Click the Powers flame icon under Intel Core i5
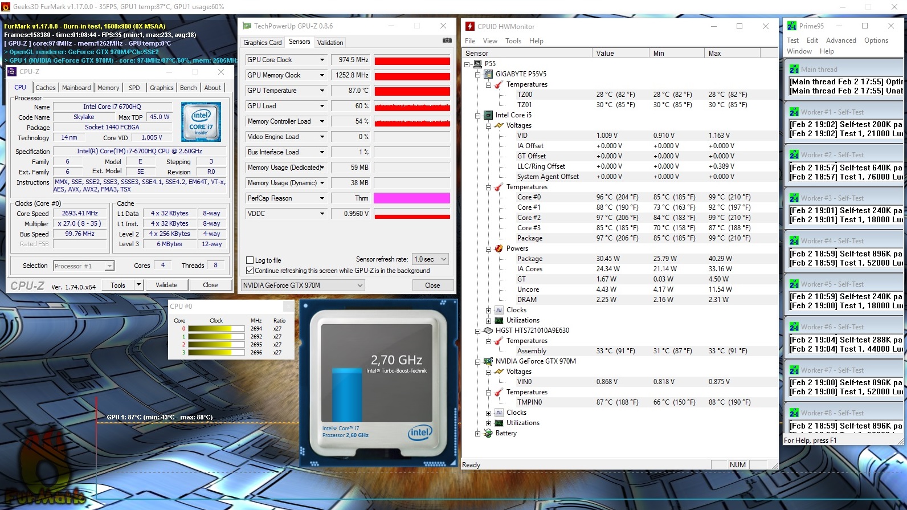The height and width of the screenshot is (510, 907). pos(499,248)
